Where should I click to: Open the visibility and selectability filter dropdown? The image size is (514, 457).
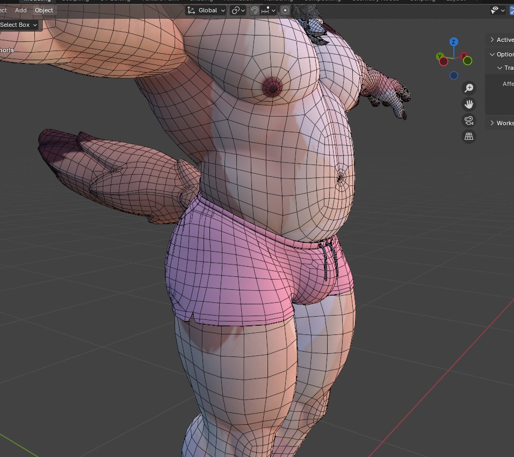coord(497,11)
